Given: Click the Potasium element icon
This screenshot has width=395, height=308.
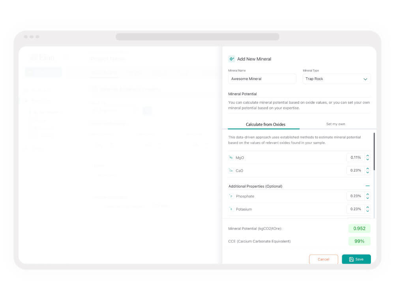Looking at the screenshot, I should [231, 209].
